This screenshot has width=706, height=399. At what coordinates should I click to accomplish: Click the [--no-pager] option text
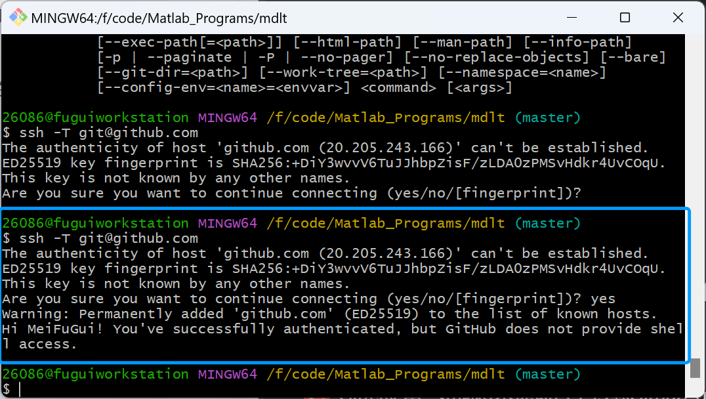(346, 58)
